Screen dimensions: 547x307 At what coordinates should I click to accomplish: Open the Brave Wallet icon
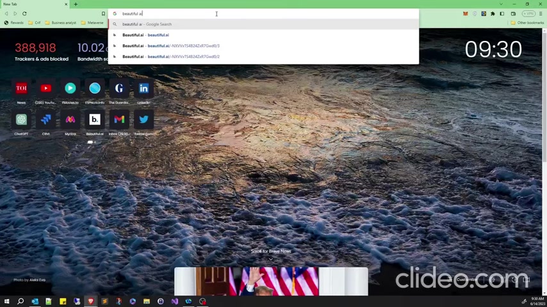pyautogui.click(x=513, y=13)
